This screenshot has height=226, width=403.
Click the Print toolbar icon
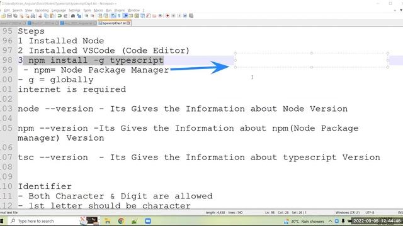[x=33, y=16]
